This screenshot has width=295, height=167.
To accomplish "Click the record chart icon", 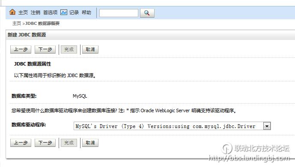I will coord(64,12).
